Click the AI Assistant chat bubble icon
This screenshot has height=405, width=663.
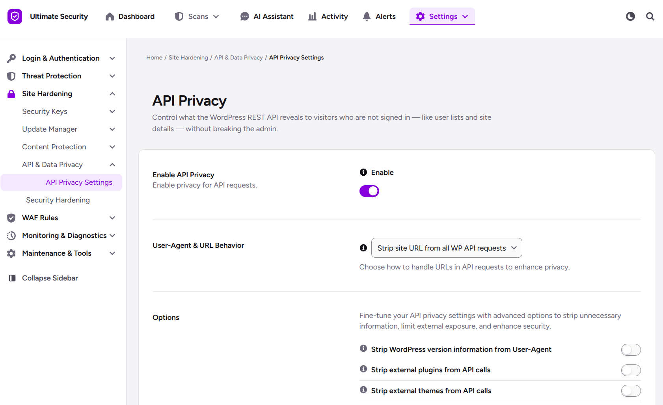tap(244, 17)
